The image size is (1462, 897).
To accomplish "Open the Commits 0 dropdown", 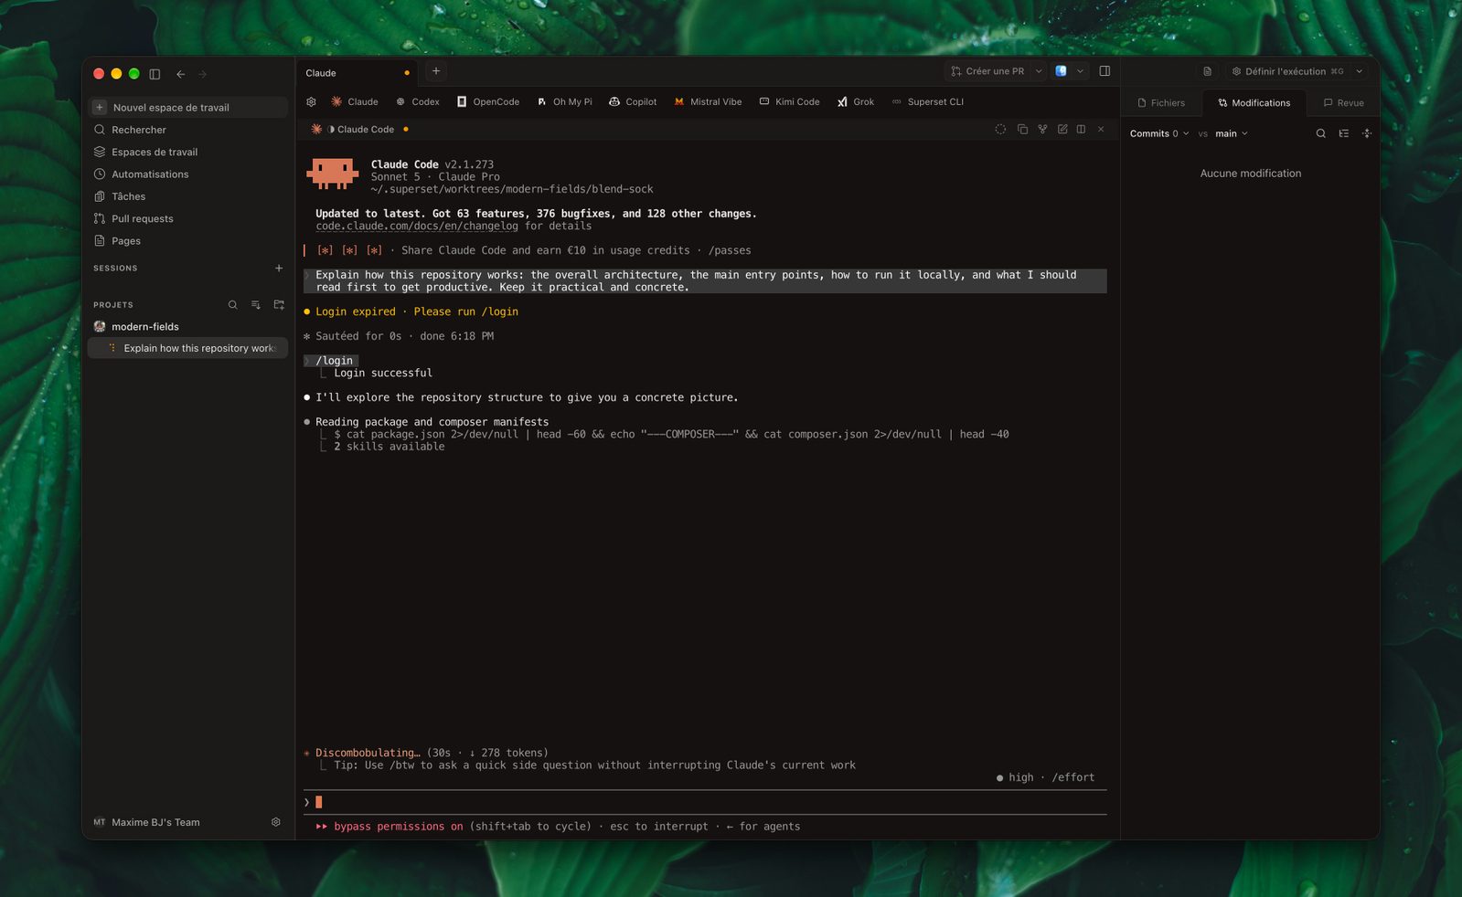I will click(1159, 133).
